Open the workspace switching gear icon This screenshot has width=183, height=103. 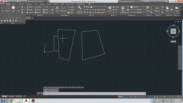click(165, 97)
